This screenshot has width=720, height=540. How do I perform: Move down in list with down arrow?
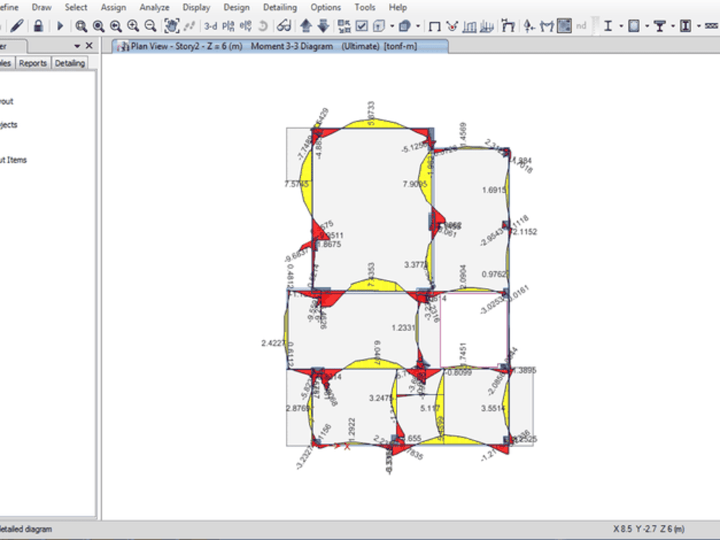tap(323, 26)
